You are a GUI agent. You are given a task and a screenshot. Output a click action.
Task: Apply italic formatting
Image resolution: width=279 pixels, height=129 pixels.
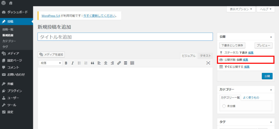click(73, 63)
